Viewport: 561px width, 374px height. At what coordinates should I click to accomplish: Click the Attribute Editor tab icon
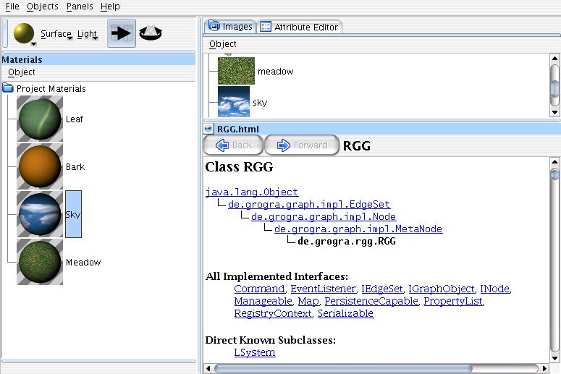click(x=266, y=27)
